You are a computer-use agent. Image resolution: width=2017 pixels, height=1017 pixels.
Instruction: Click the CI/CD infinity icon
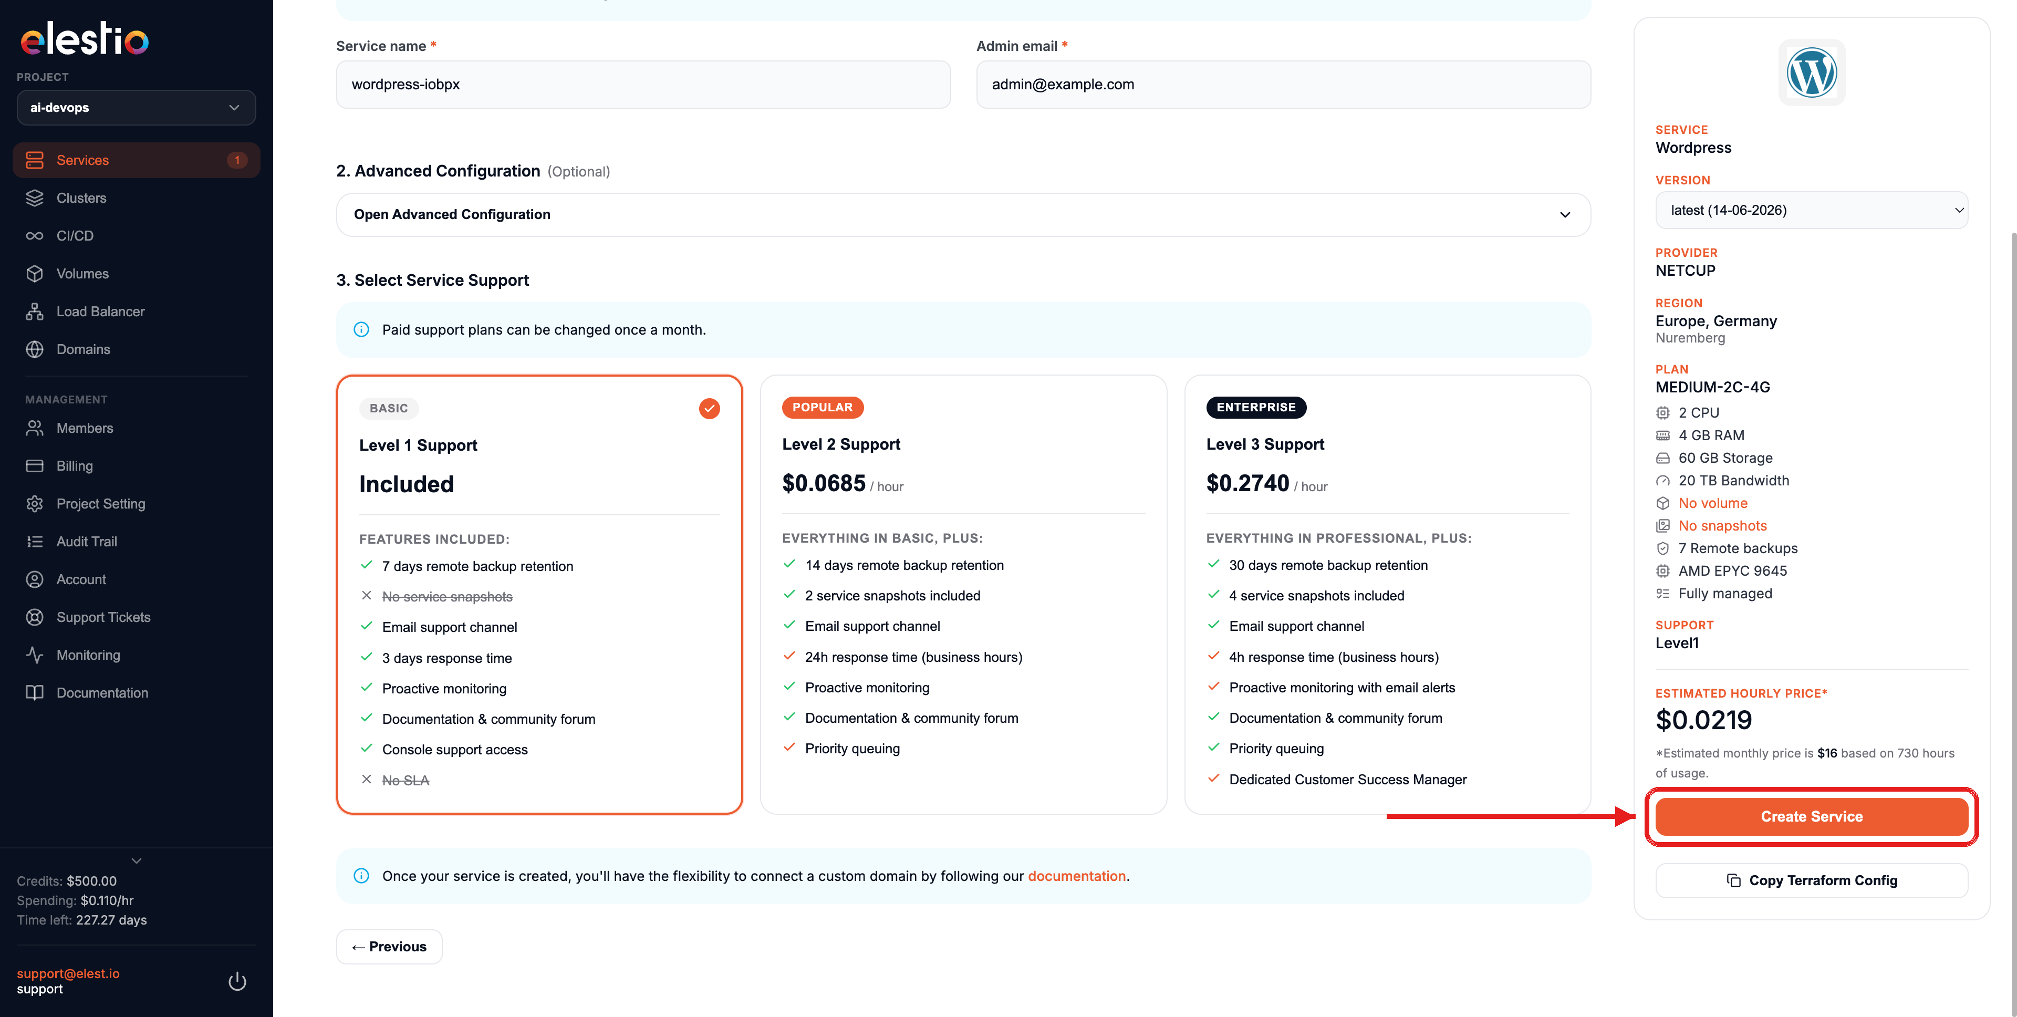coord(35,236)
